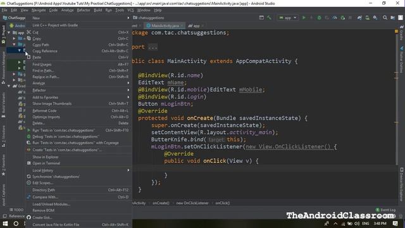The image size is (405, 228).
Task: Expand Add to Favorites submenu
Action: click(x=78, y=97)
